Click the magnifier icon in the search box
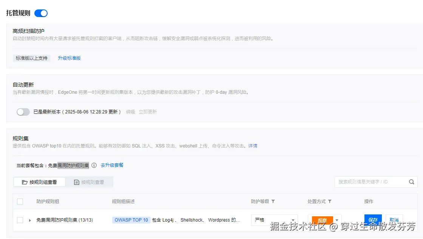The height and width of the screenshot is (239, 423). tap(411, 182)
